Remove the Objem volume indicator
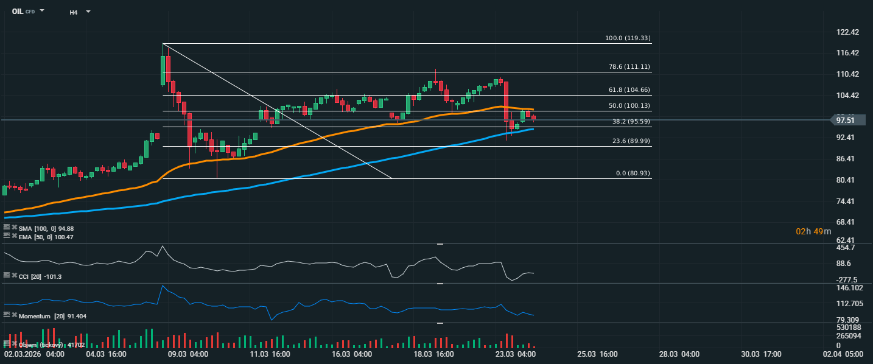Image resolution: width=873 pixels, height=364 pixels. (x=14, y=344)
